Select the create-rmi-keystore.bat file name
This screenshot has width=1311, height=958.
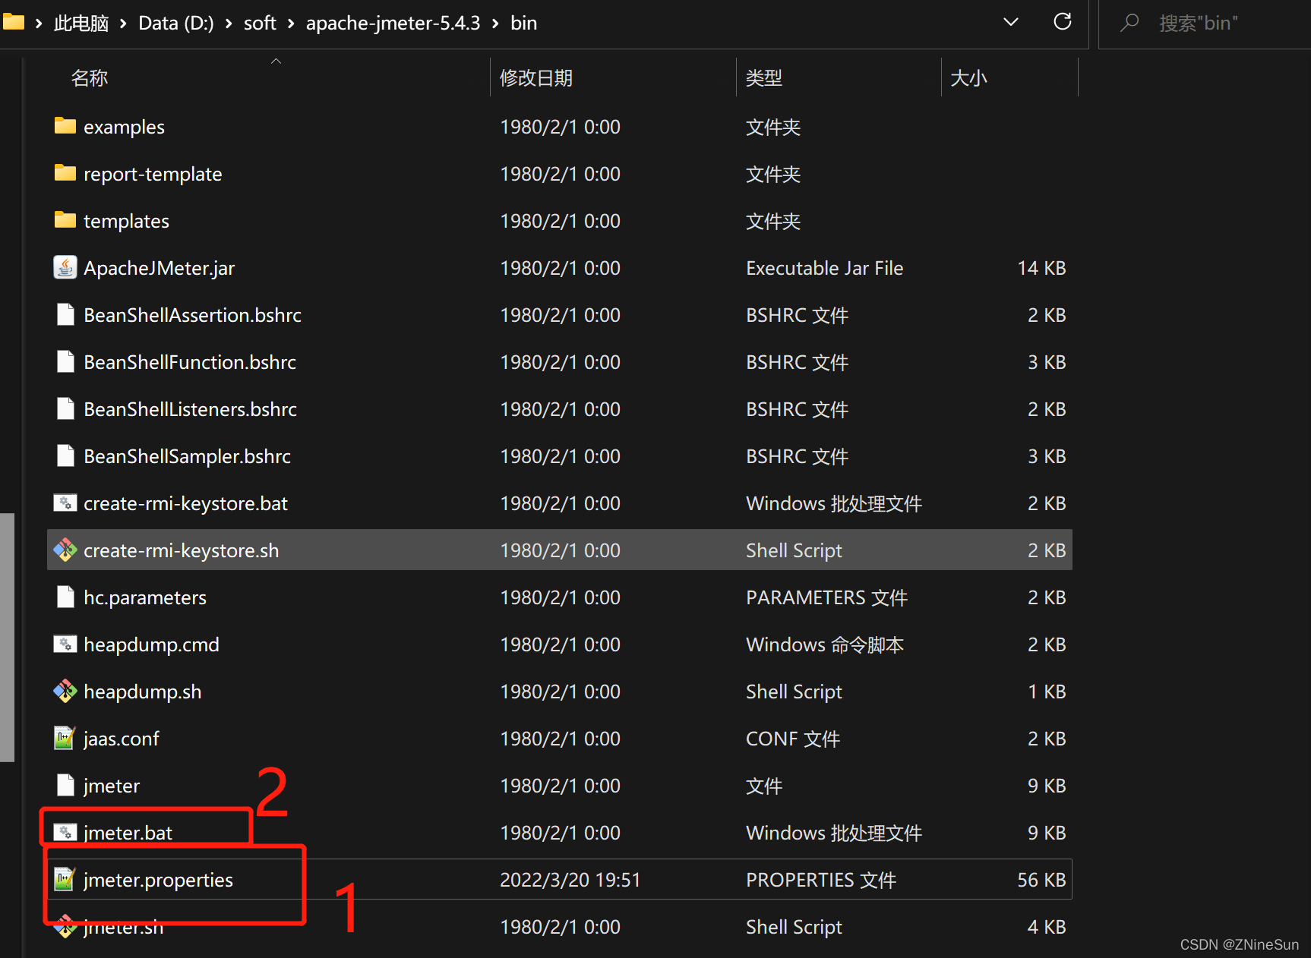coord(185,503)
